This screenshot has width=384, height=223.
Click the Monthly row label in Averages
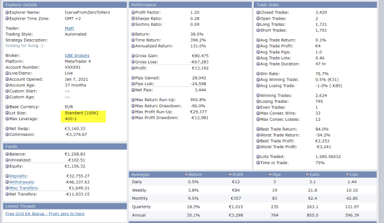[139, 198]
